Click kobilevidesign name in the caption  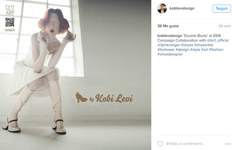point(170,36)
